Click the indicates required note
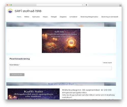Screen dimensions: 127x107 [107, 63]
